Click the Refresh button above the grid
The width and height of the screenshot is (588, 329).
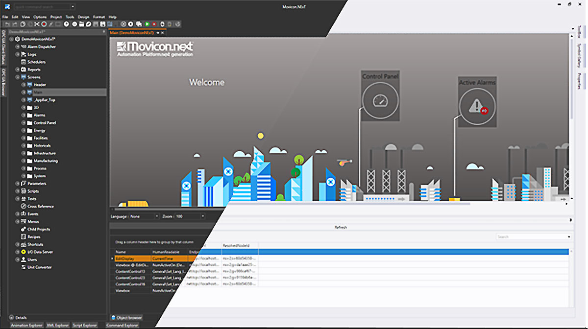coord(341,228)
